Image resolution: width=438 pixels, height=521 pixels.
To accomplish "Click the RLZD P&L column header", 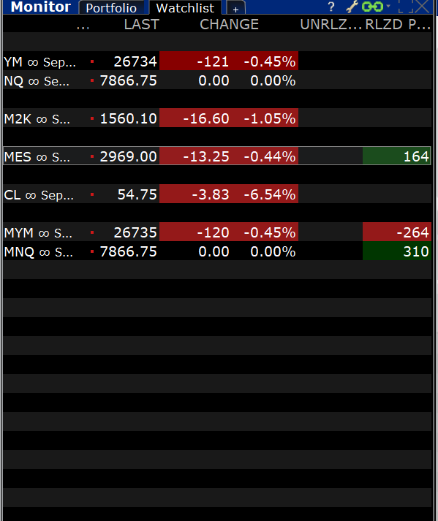I will (x=398, y=25).
